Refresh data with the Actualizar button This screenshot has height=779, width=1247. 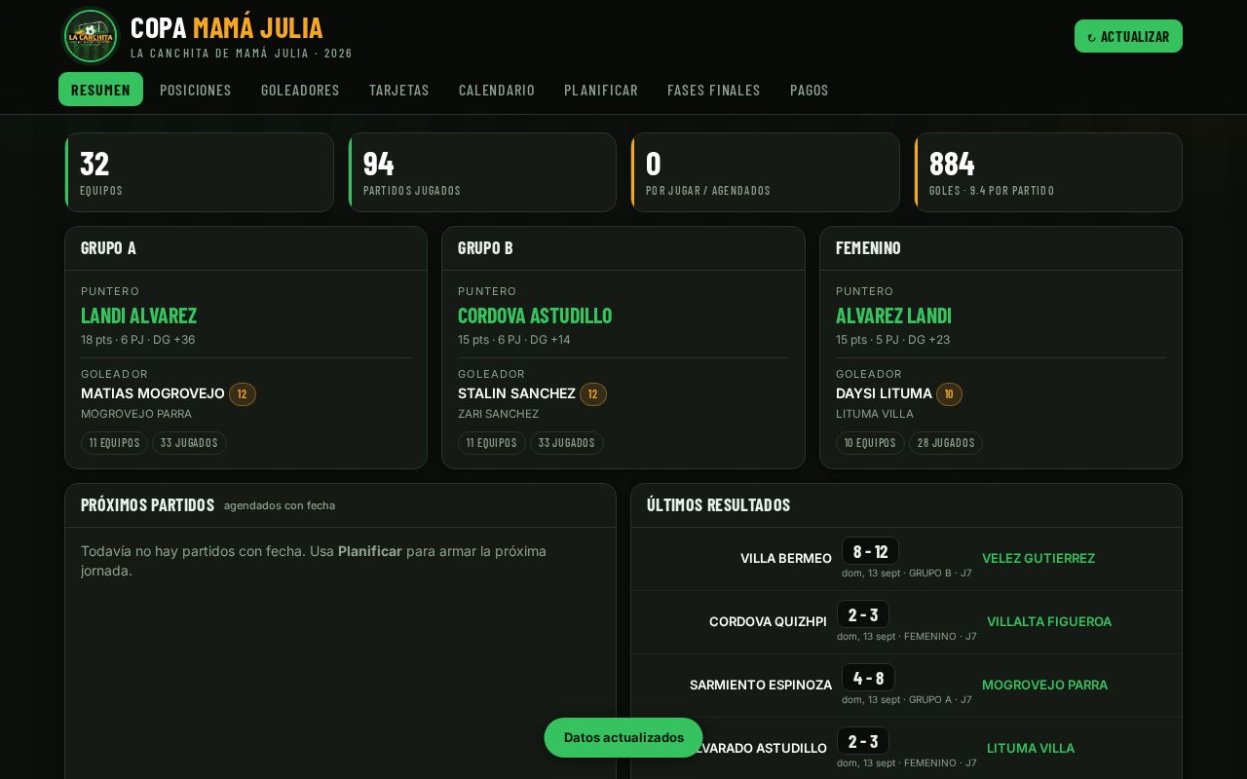[x=1128, y=36]
